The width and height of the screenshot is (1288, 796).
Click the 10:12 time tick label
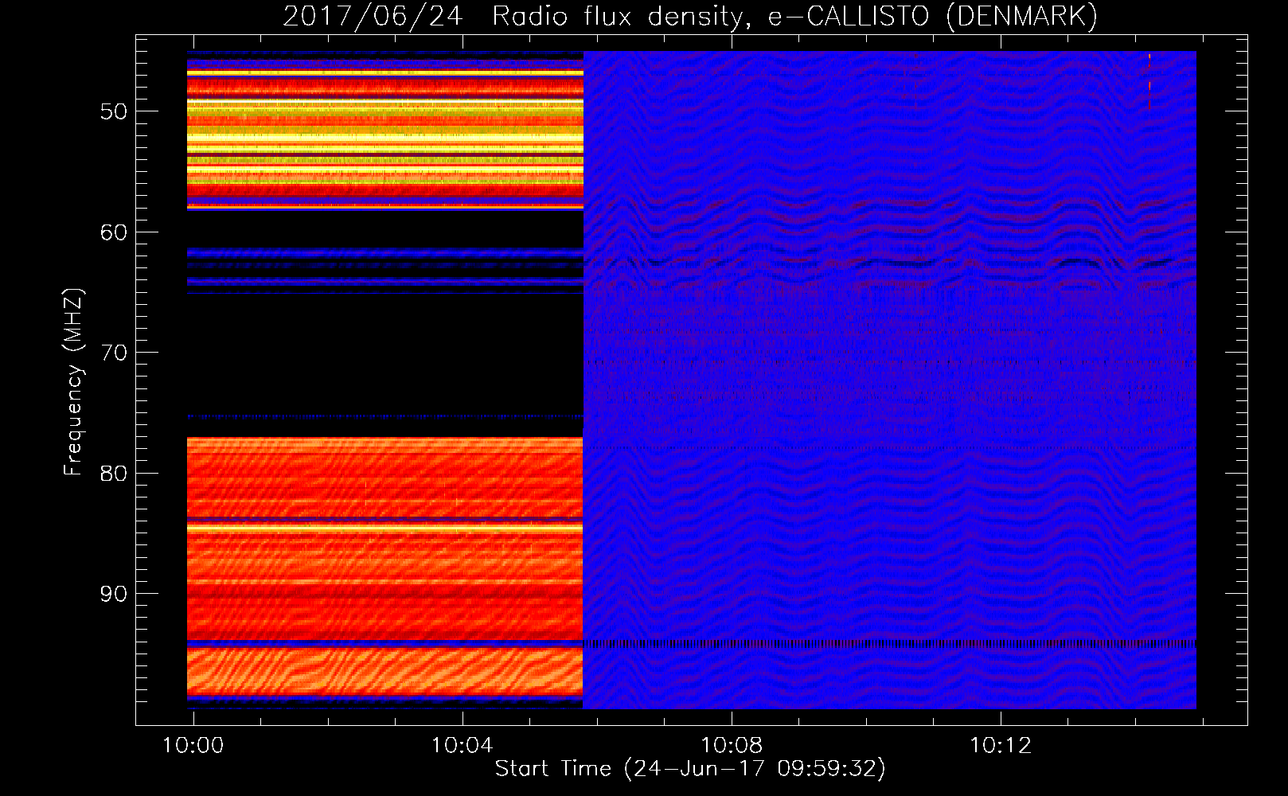pos(1001,746)
